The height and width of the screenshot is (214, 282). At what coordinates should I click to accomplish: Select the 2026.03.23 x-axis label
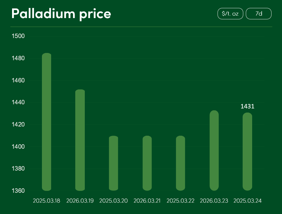point(214,201)
